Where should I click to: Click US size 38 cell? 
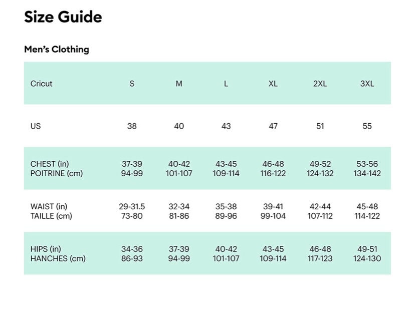tap(132, 126)
